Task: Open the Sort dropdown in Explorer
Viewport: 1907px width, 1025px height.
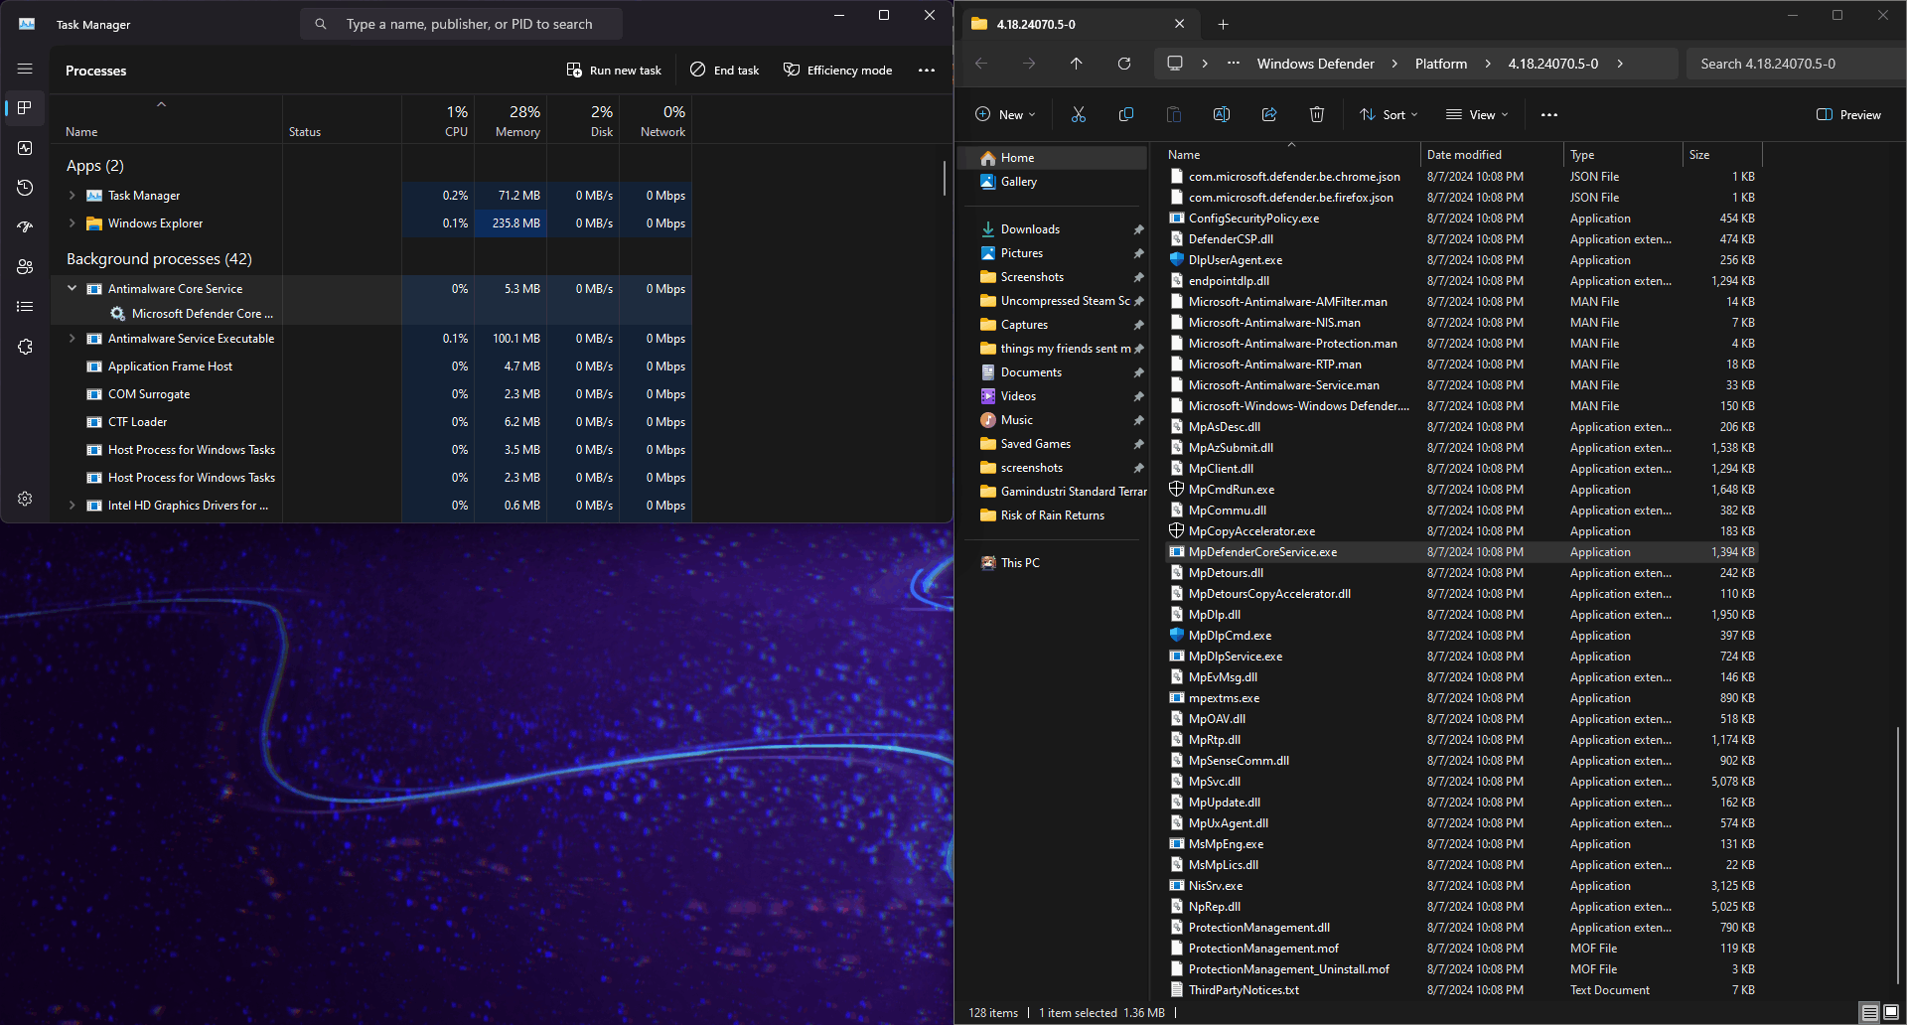Action: (1389, 115)
